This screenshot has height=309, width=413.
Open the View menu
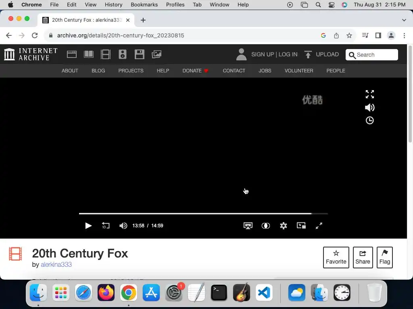click(x=90, y=5)
